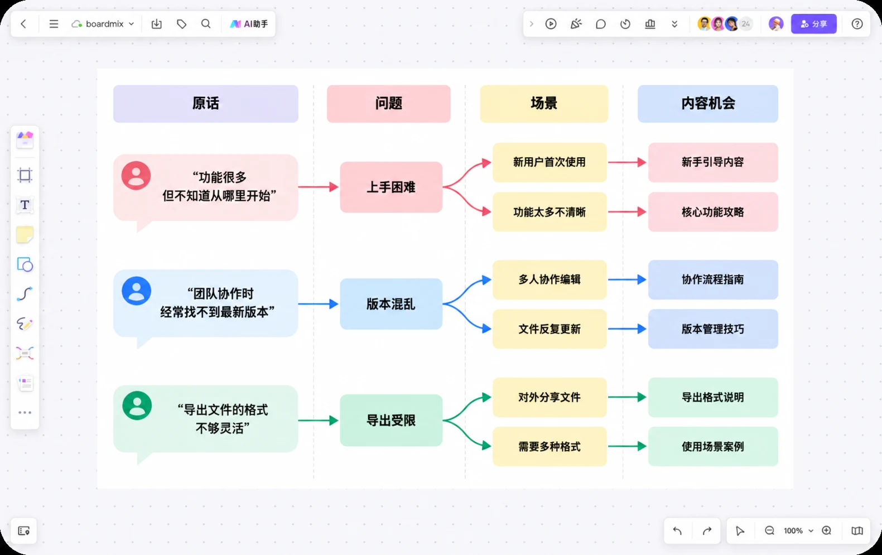Open the user profile avatar
The width and height of the screenshot is (882, 555).
tap(776, 24)
